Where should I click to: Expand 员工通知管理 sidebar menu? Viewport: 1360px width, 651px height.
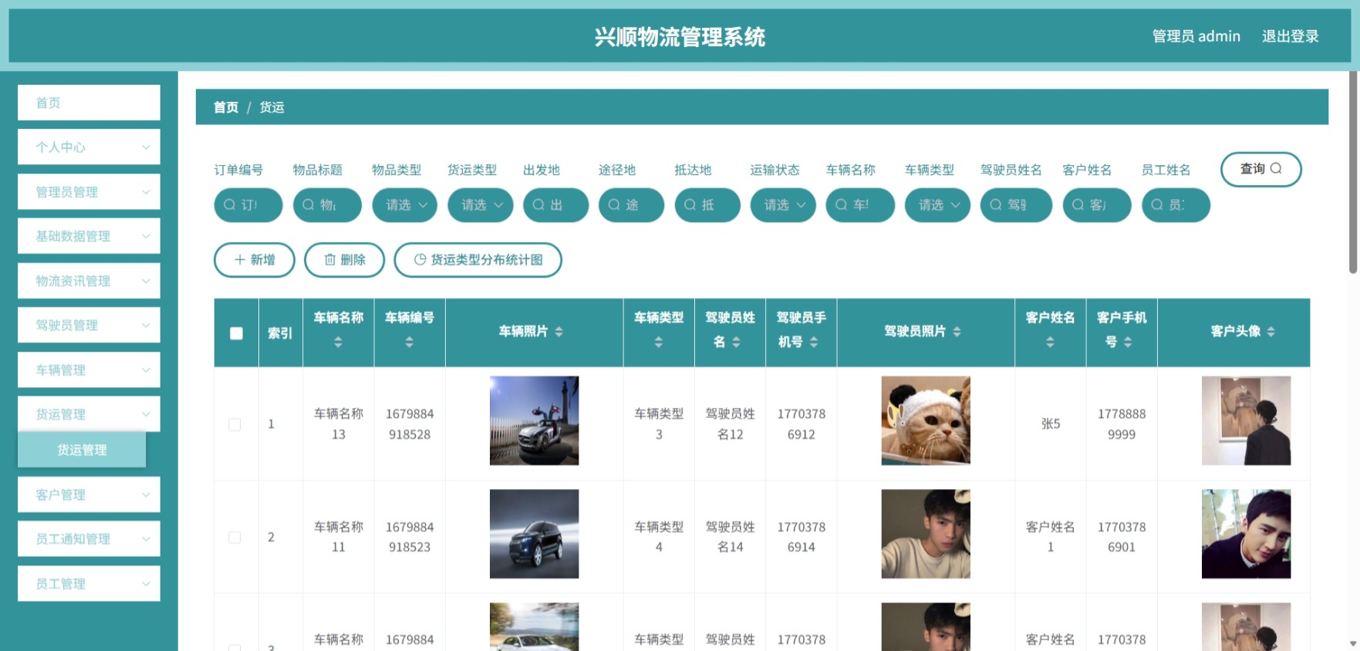tap(89, 539)
